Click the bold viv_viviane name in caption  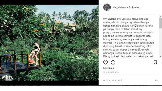click(x=110, y=19)
